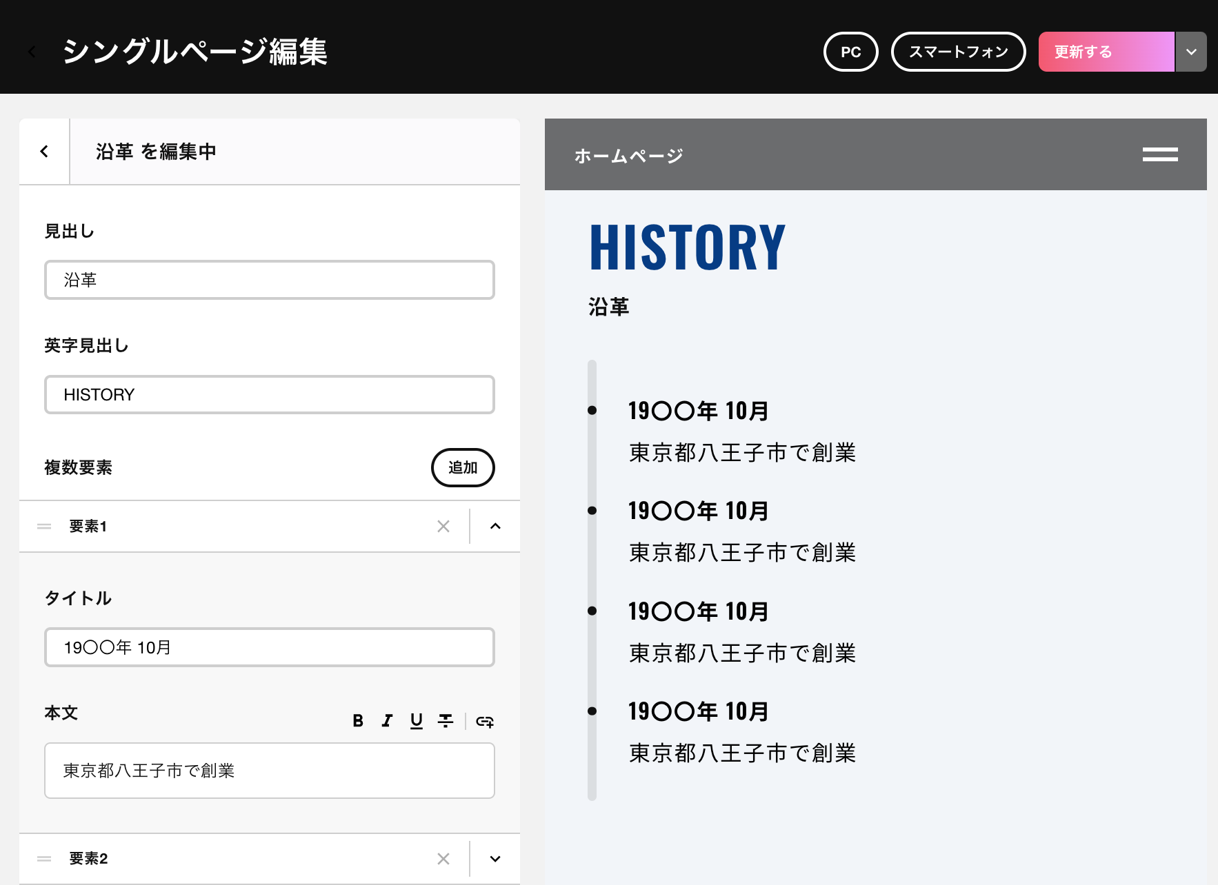Select the 要素2 row label
This screenshot has height=885, width=1218.
pos(88,859)
